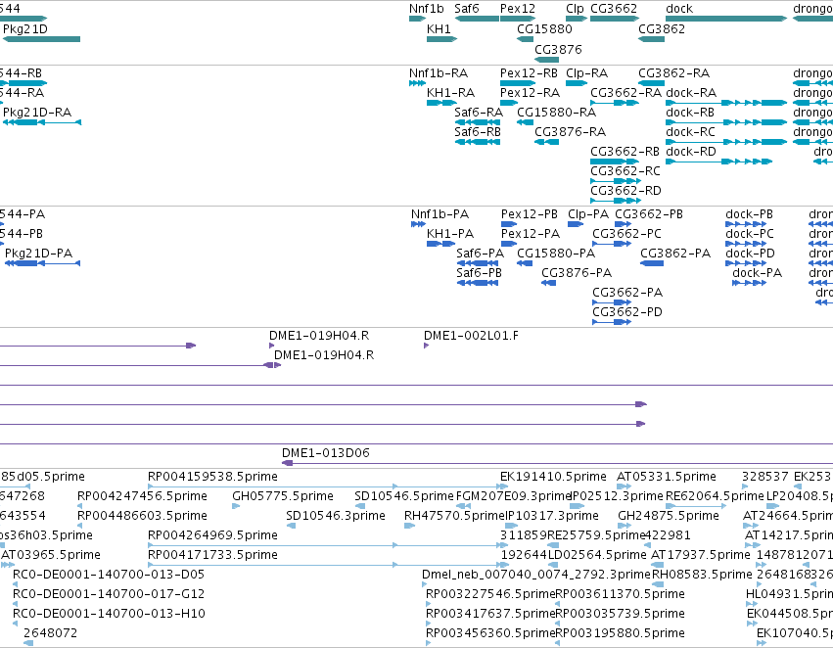Click transcript dock-RC
The height and width of the screenshot is (648, 833).
726,142
